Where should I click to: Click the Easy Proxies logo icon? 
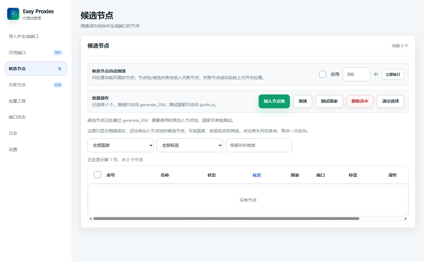[13, 14]
